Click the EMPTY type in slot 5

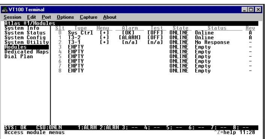click(x=76, y=56)
